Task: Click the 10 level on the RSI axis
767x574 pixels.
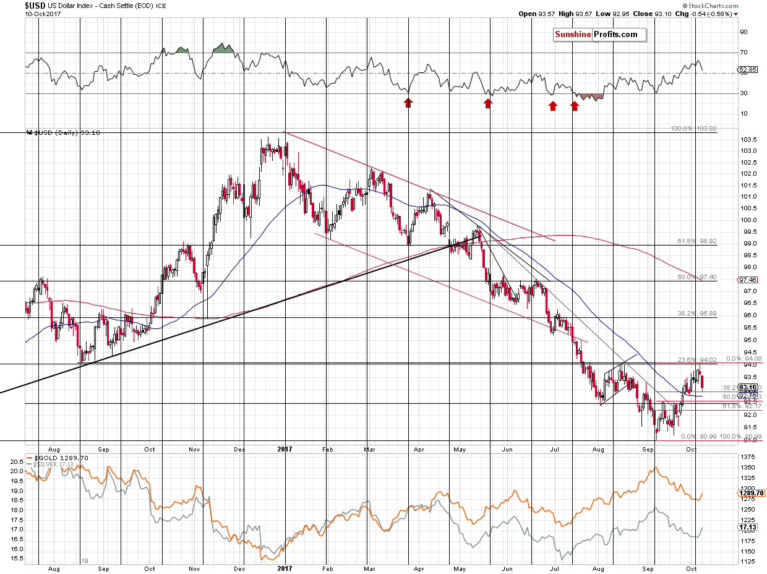Action: [x=744, y=114]
